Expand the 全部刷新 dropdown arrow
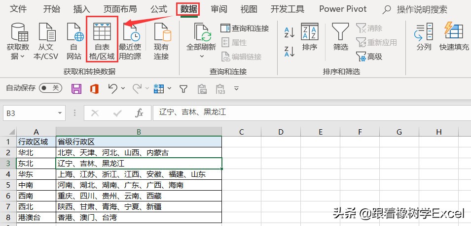471x226 pixels. tap(202, 56)
